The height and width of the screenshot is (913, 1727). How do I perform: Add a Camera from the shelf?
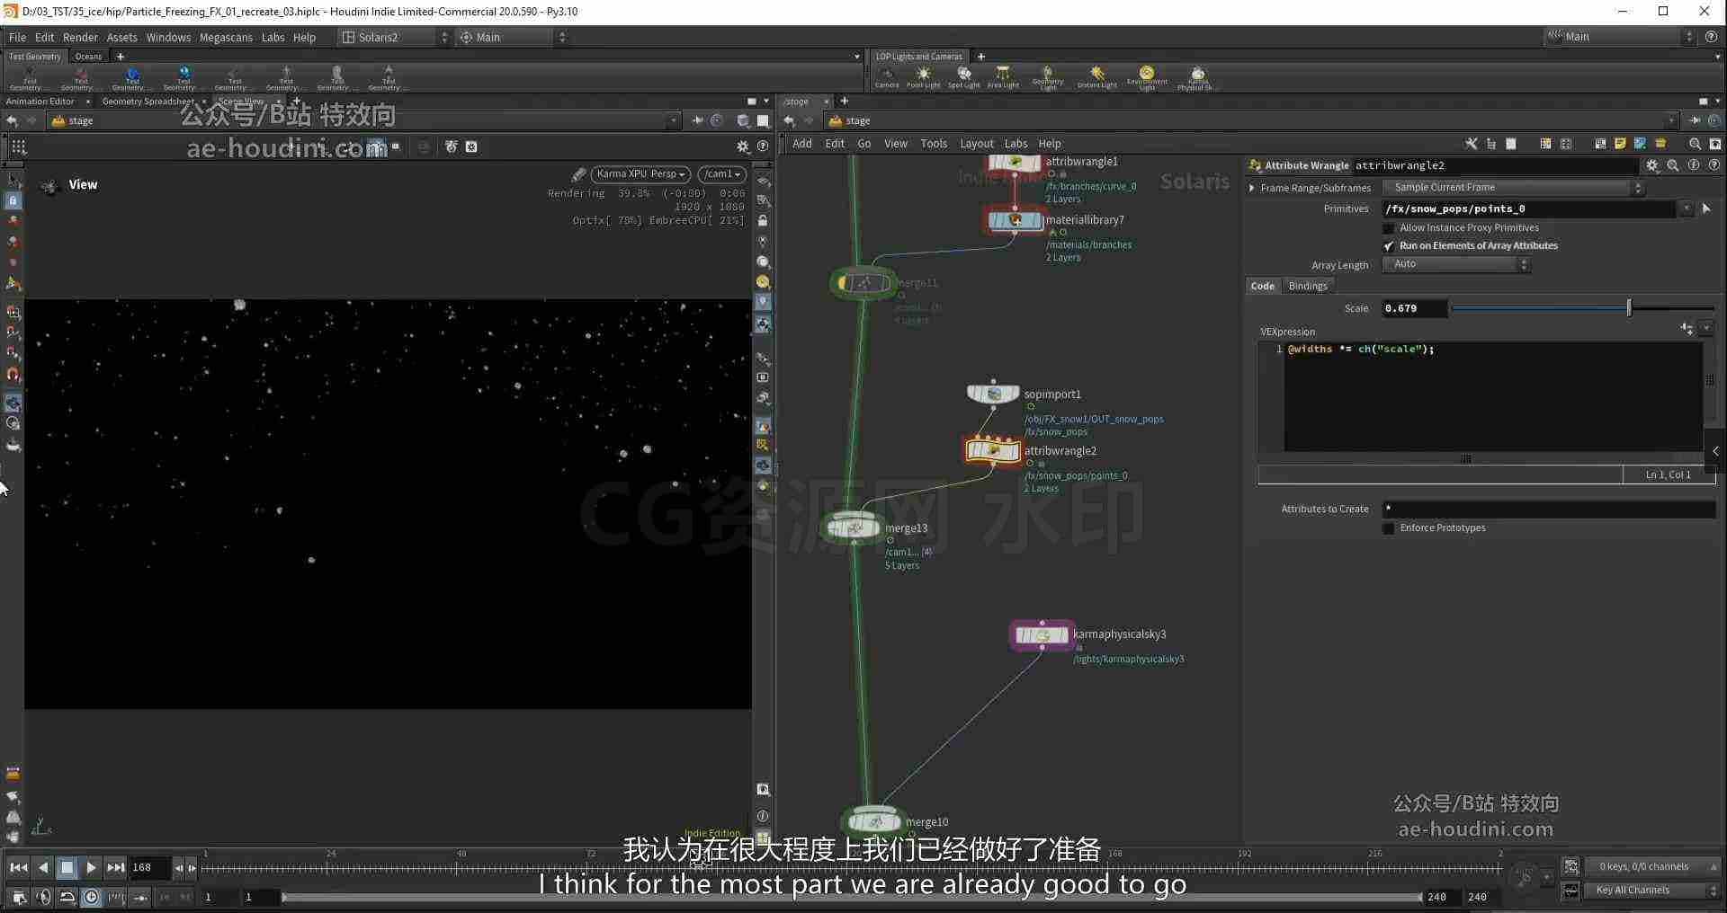point(887,77)
